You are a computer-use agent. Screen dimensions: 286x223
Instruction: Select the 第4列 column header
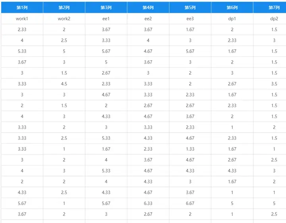(x=148, y=8)
